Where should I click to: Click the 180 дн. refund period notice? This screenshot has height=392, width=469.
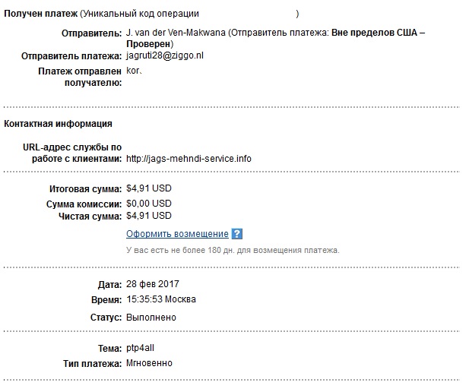point(233,250)
